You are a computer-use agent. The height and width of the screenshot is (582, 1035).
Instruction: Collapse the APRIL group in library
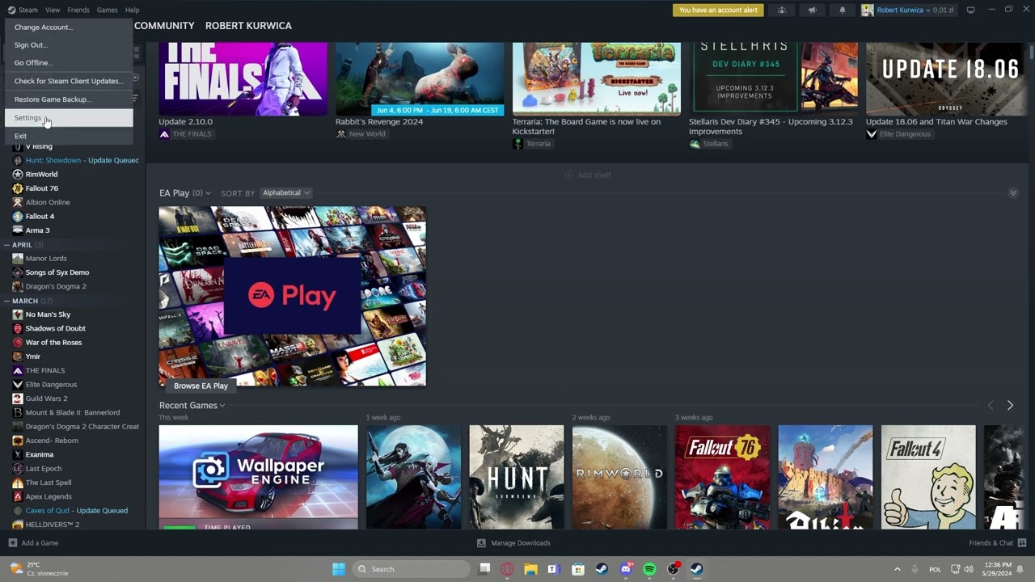pyautogui.click(x=7, y=245)
